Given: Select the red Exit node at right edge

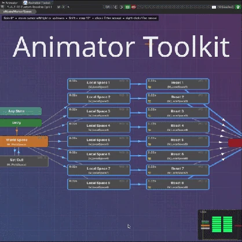Looking at the screenshot, I should click(235, 143).
